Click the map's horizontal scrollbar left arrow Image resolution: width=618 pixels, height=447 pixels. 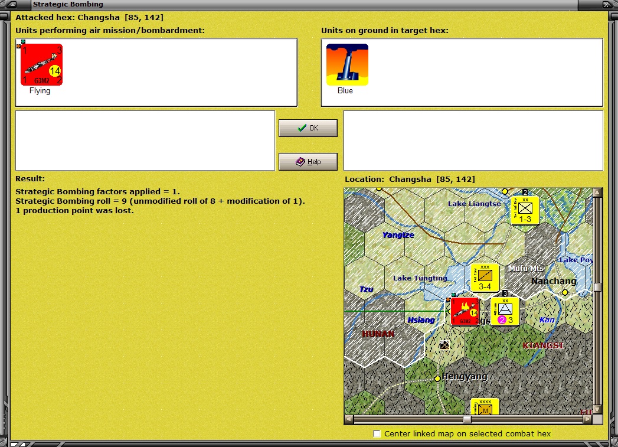point(349,419)
